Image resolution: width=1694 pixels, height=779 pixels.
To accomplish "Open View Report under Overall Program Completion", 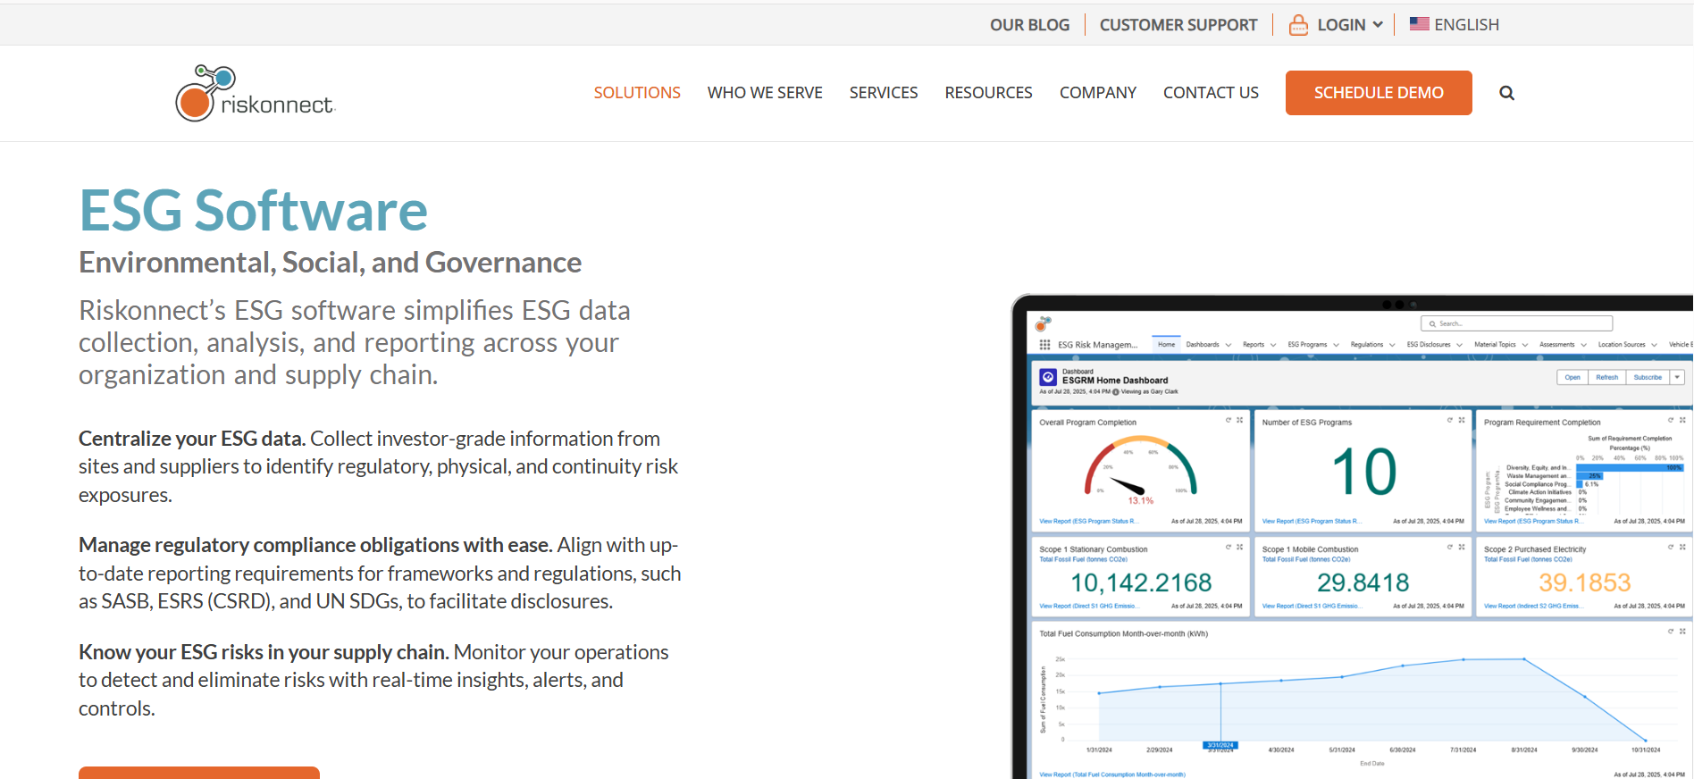I will tap(1087, 521).
